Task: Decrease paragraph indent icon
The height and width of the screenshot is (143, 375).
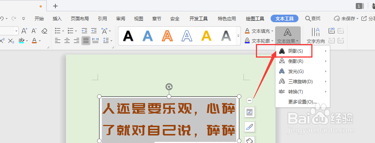Action: pyautogui.click(x=84, y=31)
